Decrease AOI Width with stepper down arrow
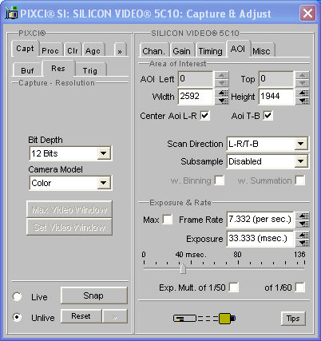The image size is (321, 341). tap(223, 101)
